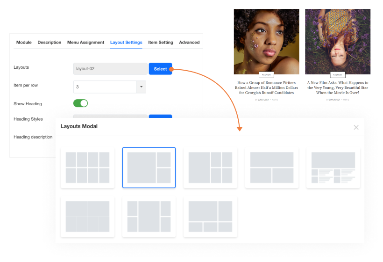Image resolution: width=383 pixels, height=262 pixels.
Task: Pick the center-large with side columns layout
Action: 149,217
